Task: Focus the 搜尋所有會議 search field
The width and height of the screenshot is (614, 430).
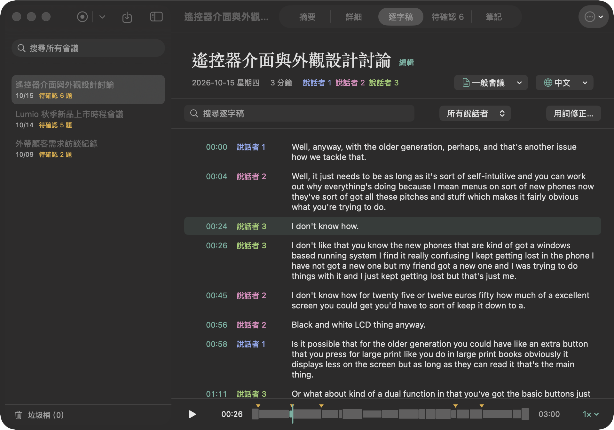Action: [88, 48]
